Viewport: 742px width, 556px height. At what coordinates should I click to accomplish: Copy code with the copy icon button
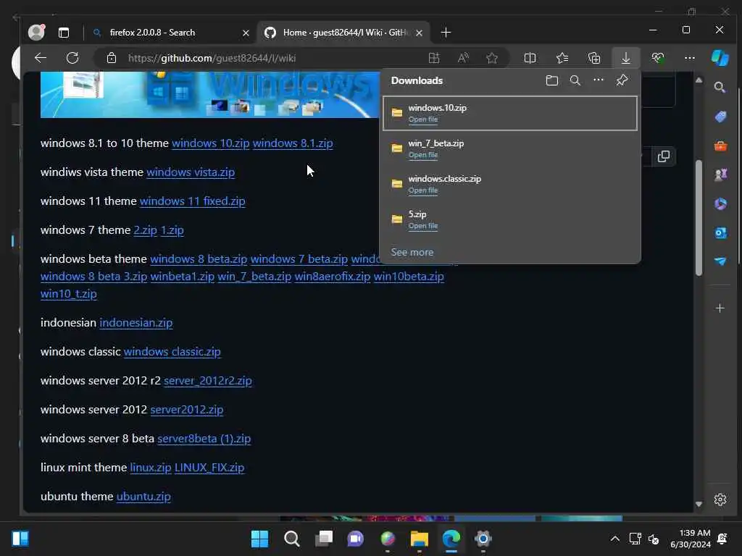[x=664, y=156]
